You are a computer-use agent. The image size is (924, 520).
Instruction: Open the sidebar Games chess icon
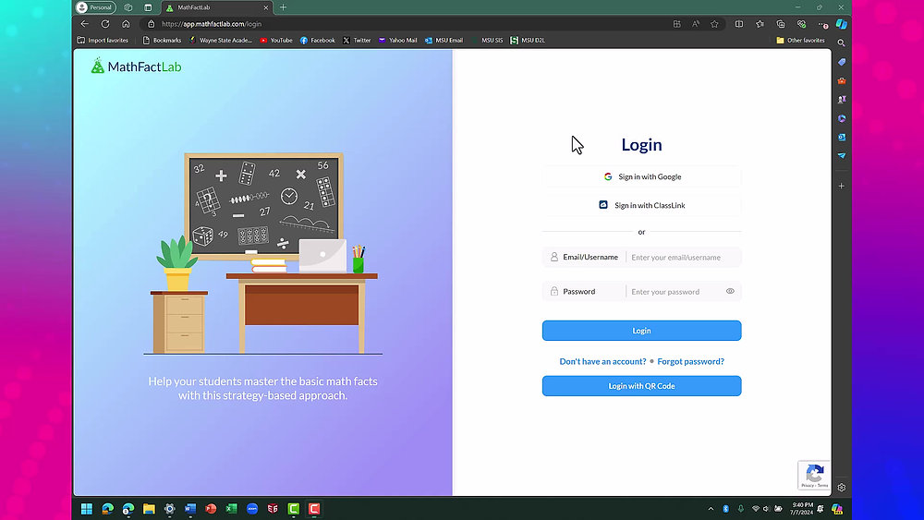(x=842, y=100)
